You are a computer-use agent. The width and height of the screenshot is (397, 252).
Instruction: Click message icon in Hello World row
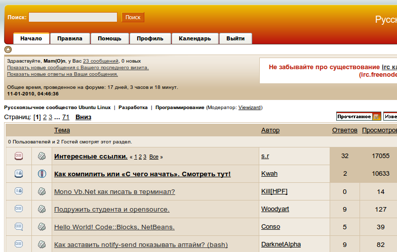point(42,227)
